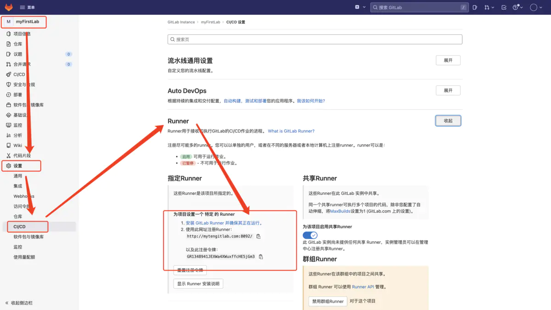Screen dimensions: 551x310
Task: Click 重置注册令牌 button
Action: (190, 270)
